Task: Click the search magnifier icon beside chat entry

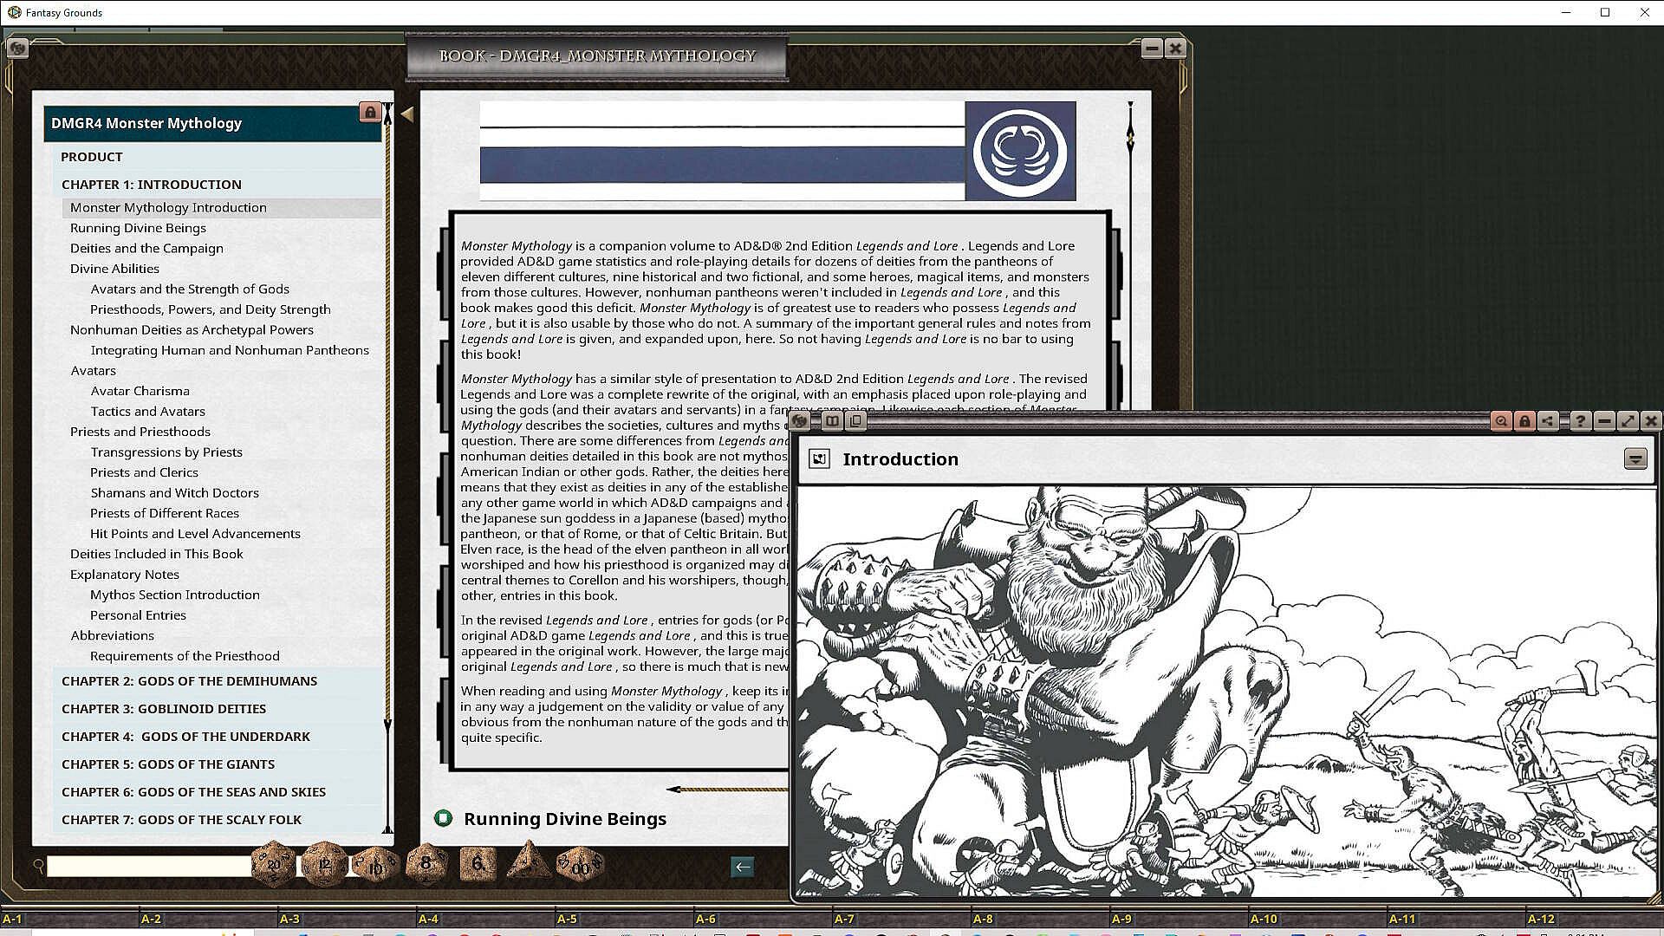Action: (38, 865)
